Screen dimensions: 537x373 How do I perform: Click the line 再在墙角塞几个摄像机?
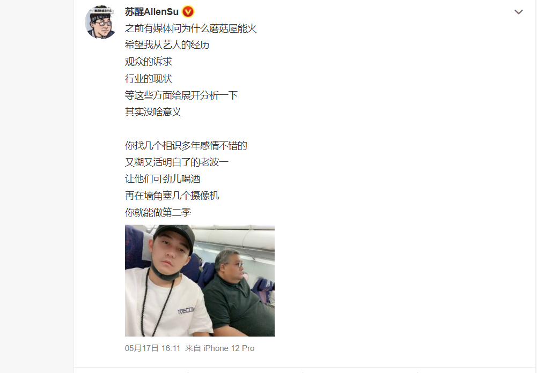(172, 196)
